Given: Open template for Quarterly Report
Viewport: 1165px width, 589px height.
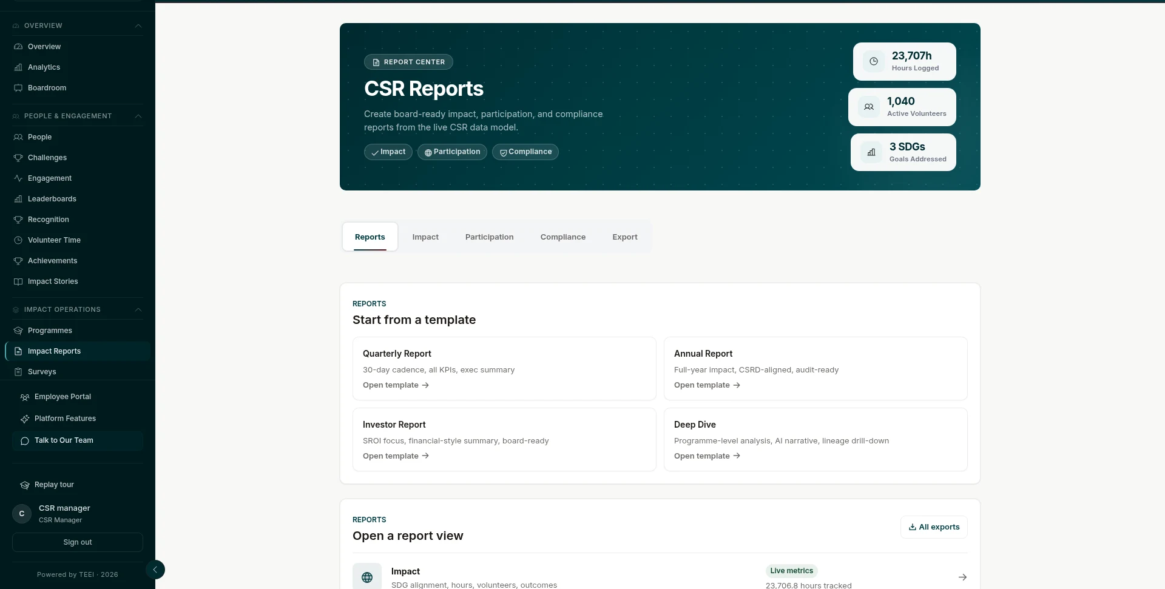Looking at the screenshot, I should coord(396,385).
